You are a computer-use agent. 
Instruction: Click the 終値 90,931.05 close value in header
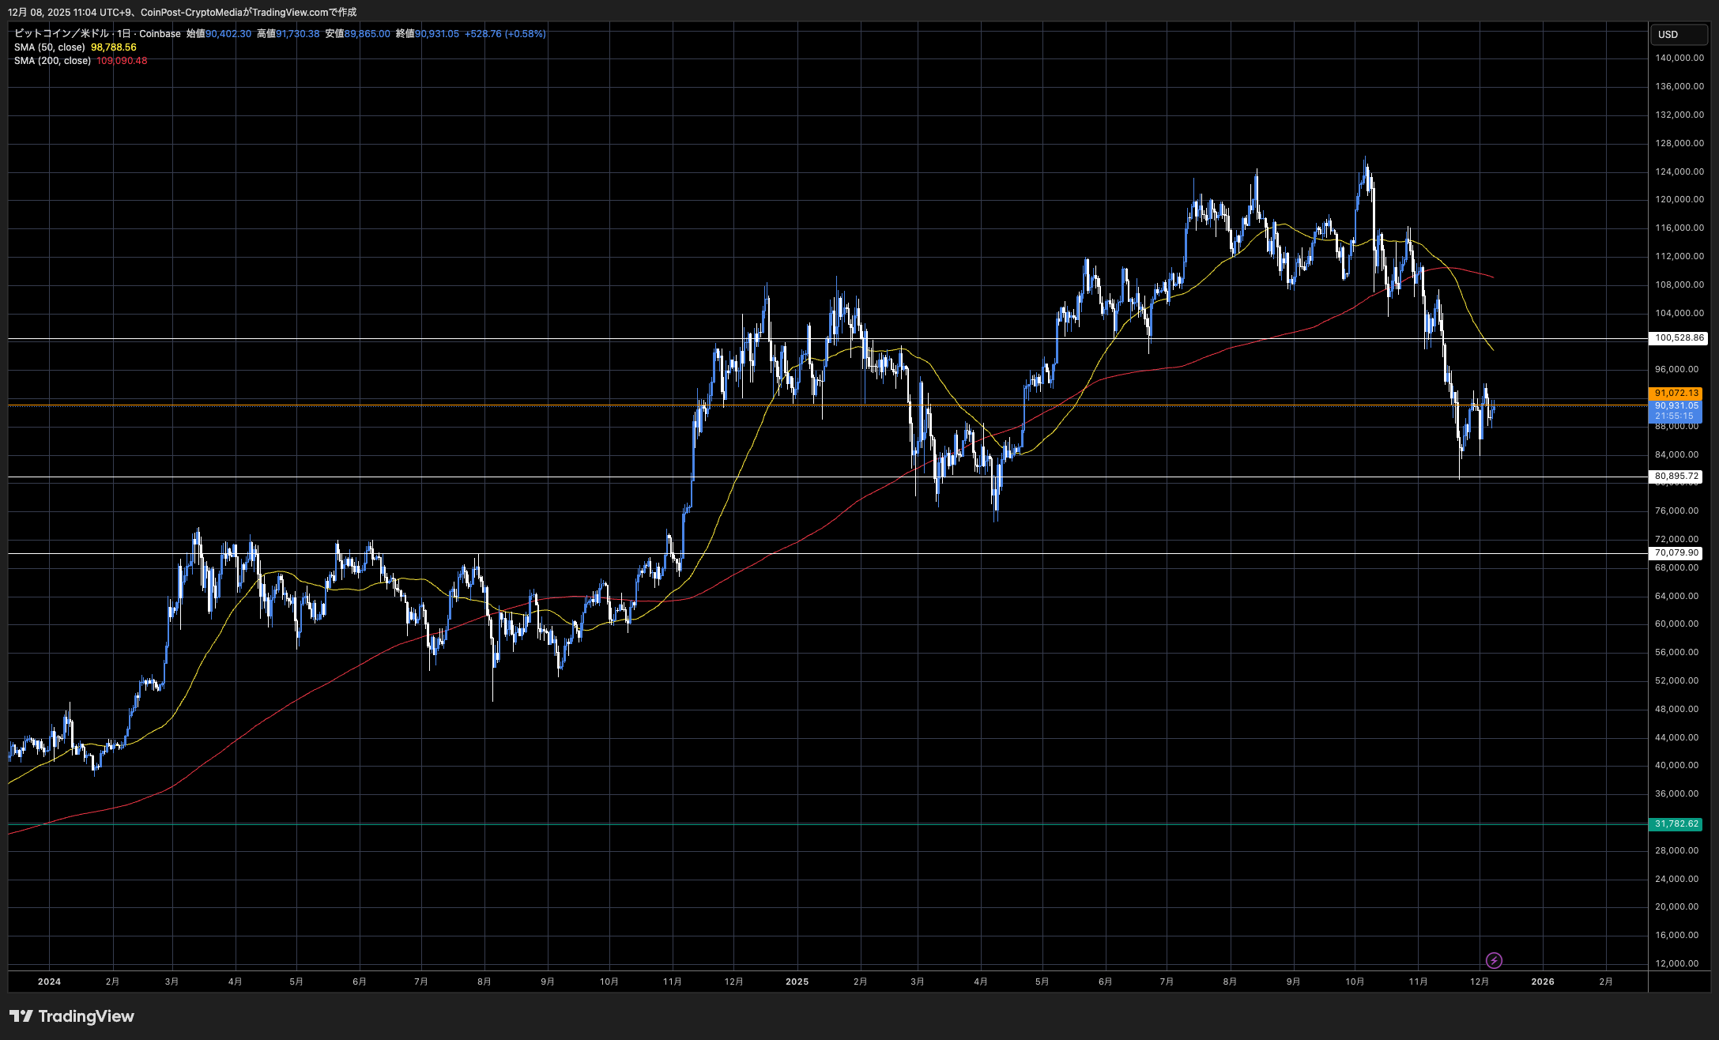pyautogui.click(x=436, y=34)
